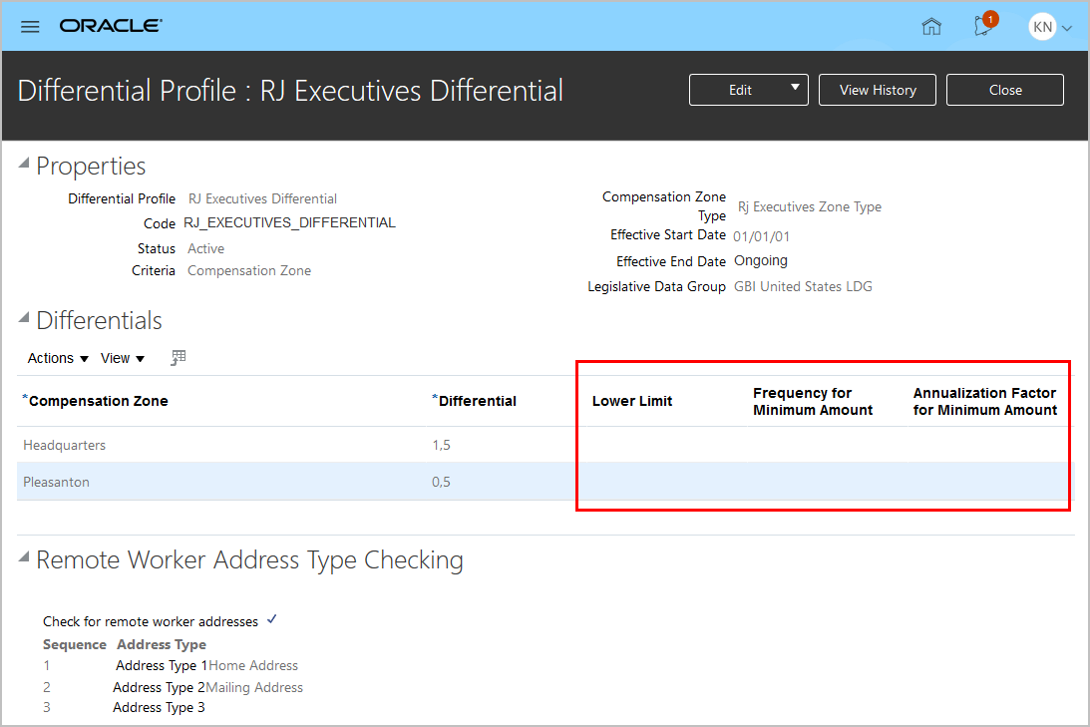Image resolution: width=1090 pixels, height=727 pixels.
Task: Click the KN user avatar
Action: [1043, 27]
